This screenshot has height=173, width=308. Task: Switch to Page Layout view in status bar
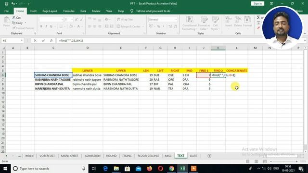[x=256, y=161]
